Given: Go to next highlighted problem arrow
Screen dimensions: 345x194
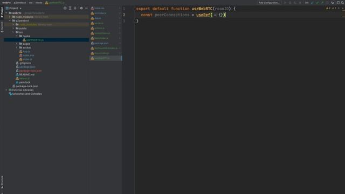Looking at the screenshot, I should pos(343,8).
